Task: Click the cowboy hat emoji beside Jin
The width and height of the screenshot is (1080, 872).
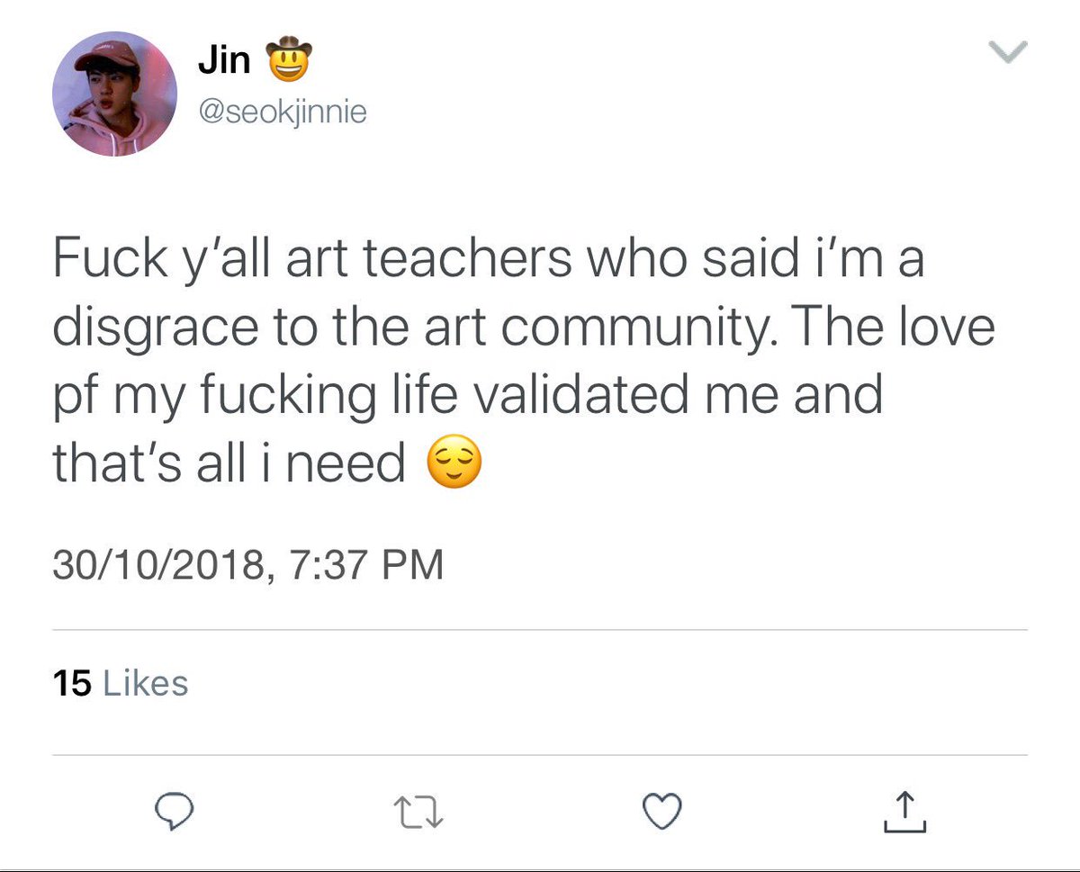Action: pos(288,58)
